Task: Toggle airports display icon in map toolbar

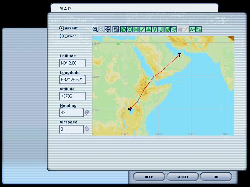Action: [x=123, y=29]
